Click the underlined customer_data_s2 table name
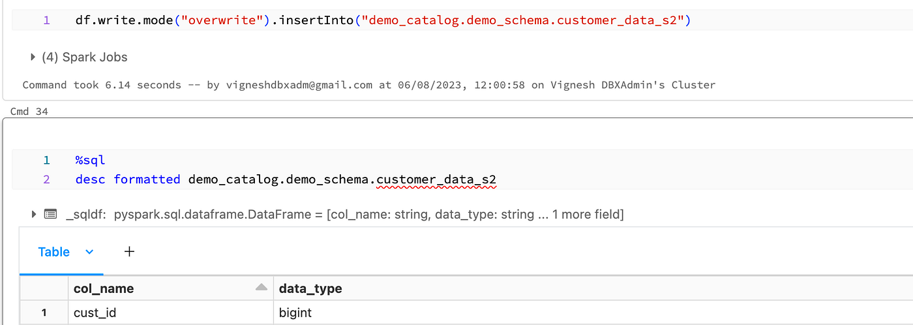Image resolution: width=913 pixels, height=325 pixels. point(437,179)
